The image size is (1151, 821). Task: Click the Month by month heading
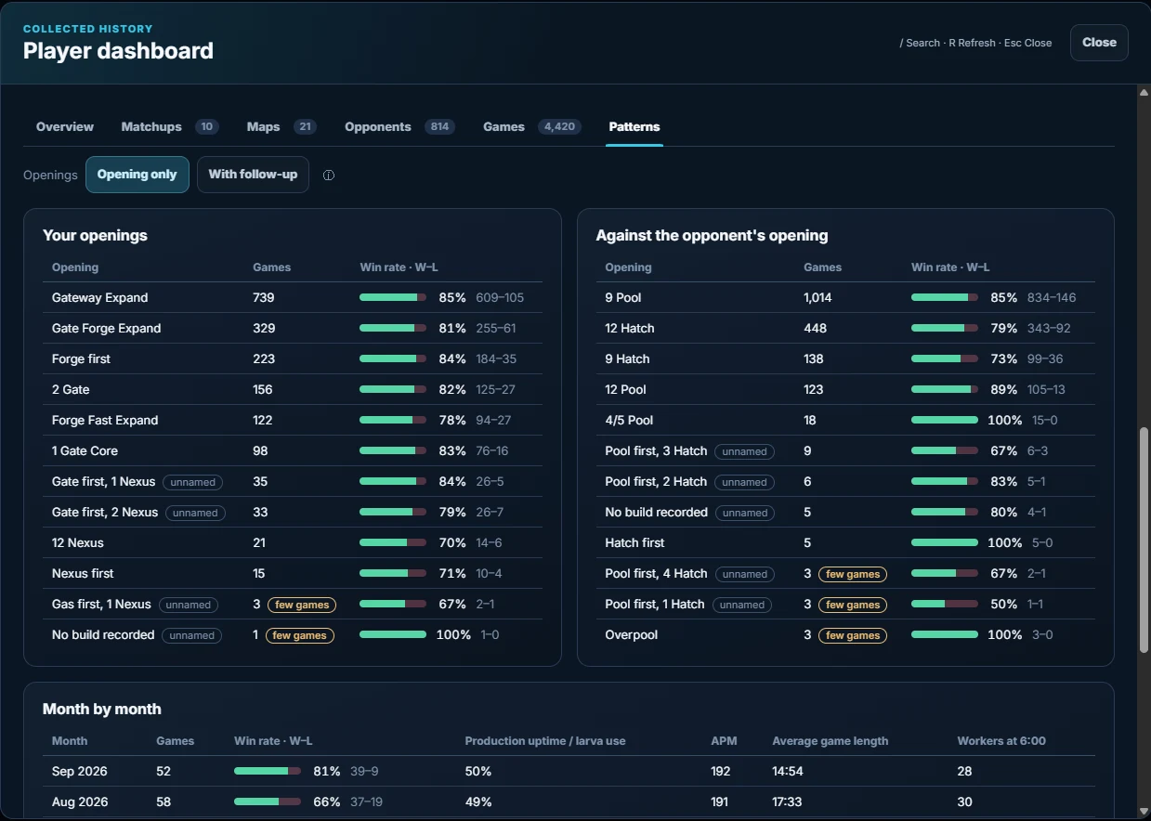pos(102,710)
